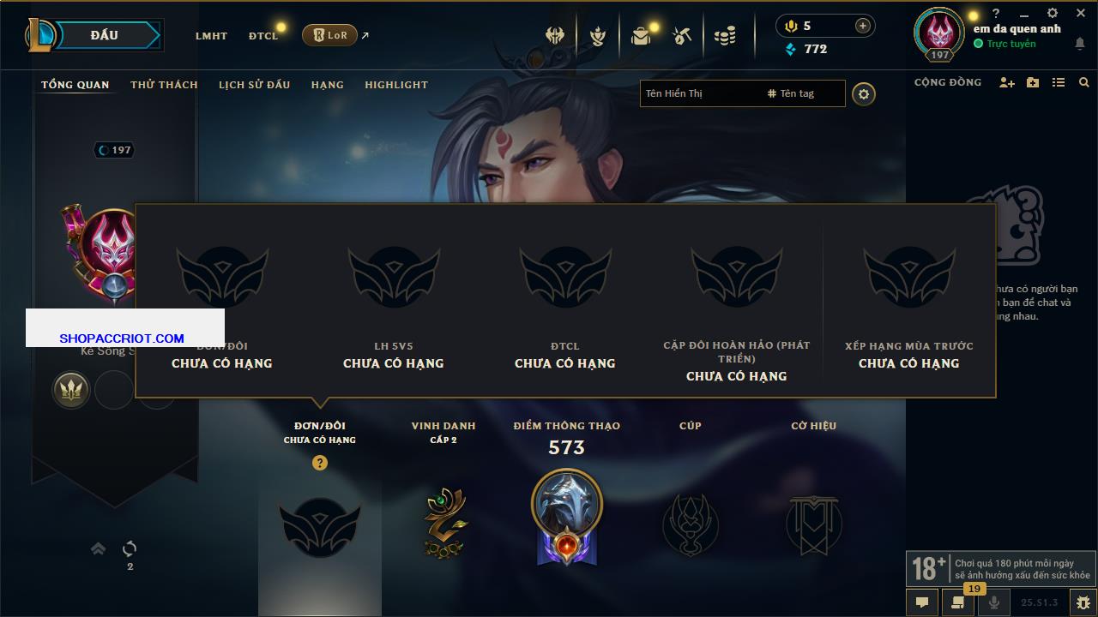Open the friends list view options icon
The width and height of the screenshot is (1098, 617).
coord(1059,82)
